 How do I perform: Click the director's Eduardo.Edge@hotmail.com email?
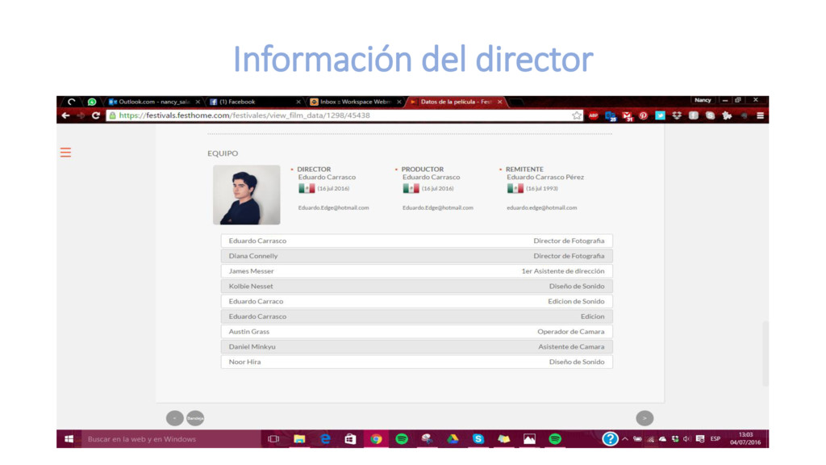(x=333, y=208)
